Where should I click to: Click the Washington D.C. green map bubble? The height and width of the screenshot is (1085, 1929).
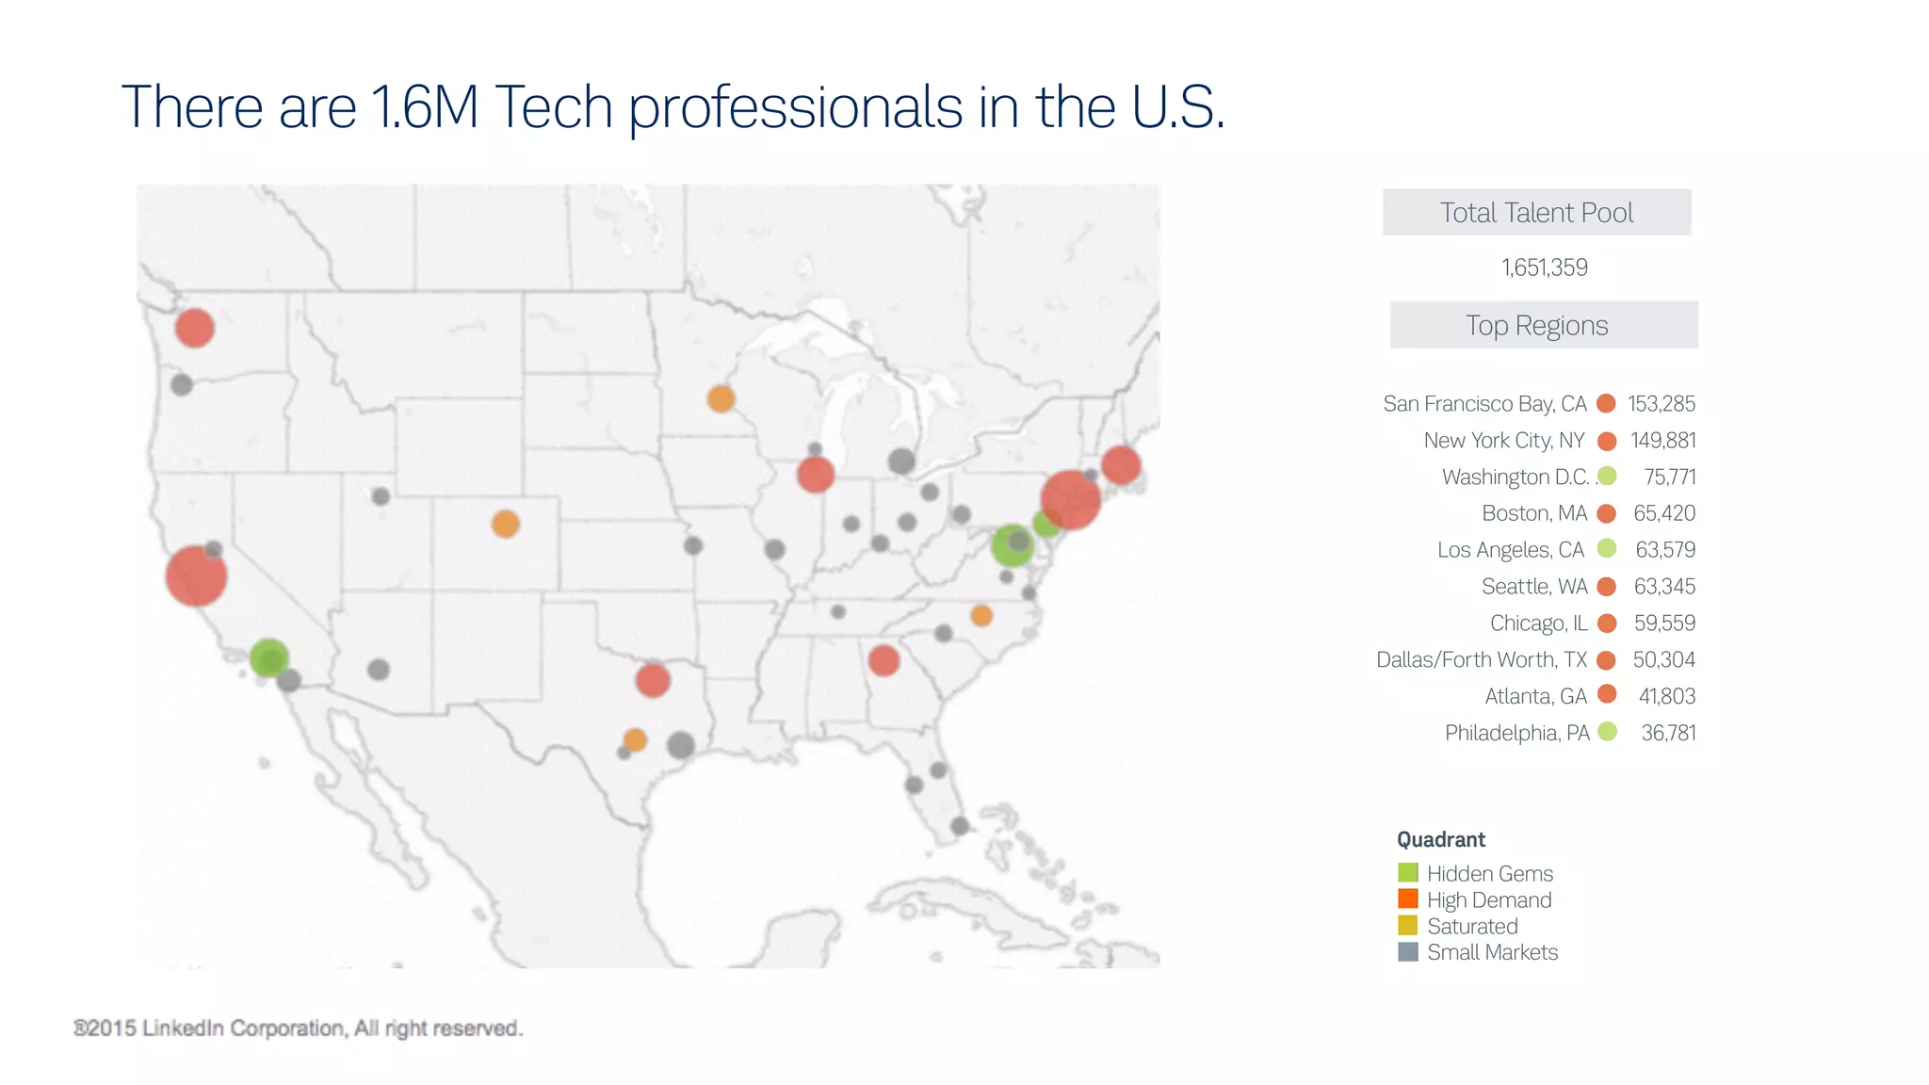point(1013,545)
